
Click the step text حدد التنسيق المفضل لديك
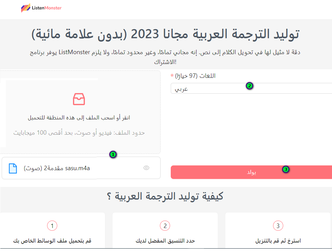coord(165,241)
